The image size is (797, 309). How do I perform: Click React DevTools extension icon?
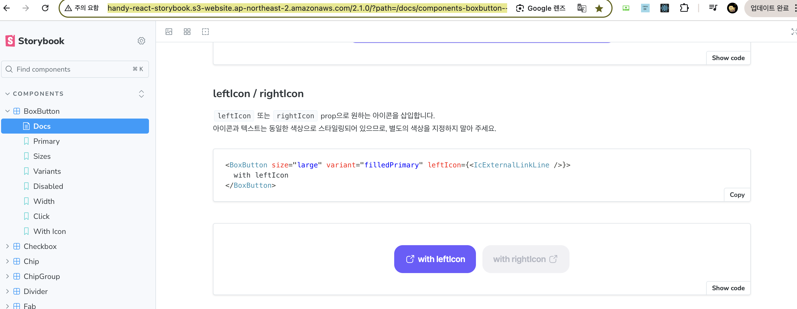pyautogui.click(x=664, y=8)
